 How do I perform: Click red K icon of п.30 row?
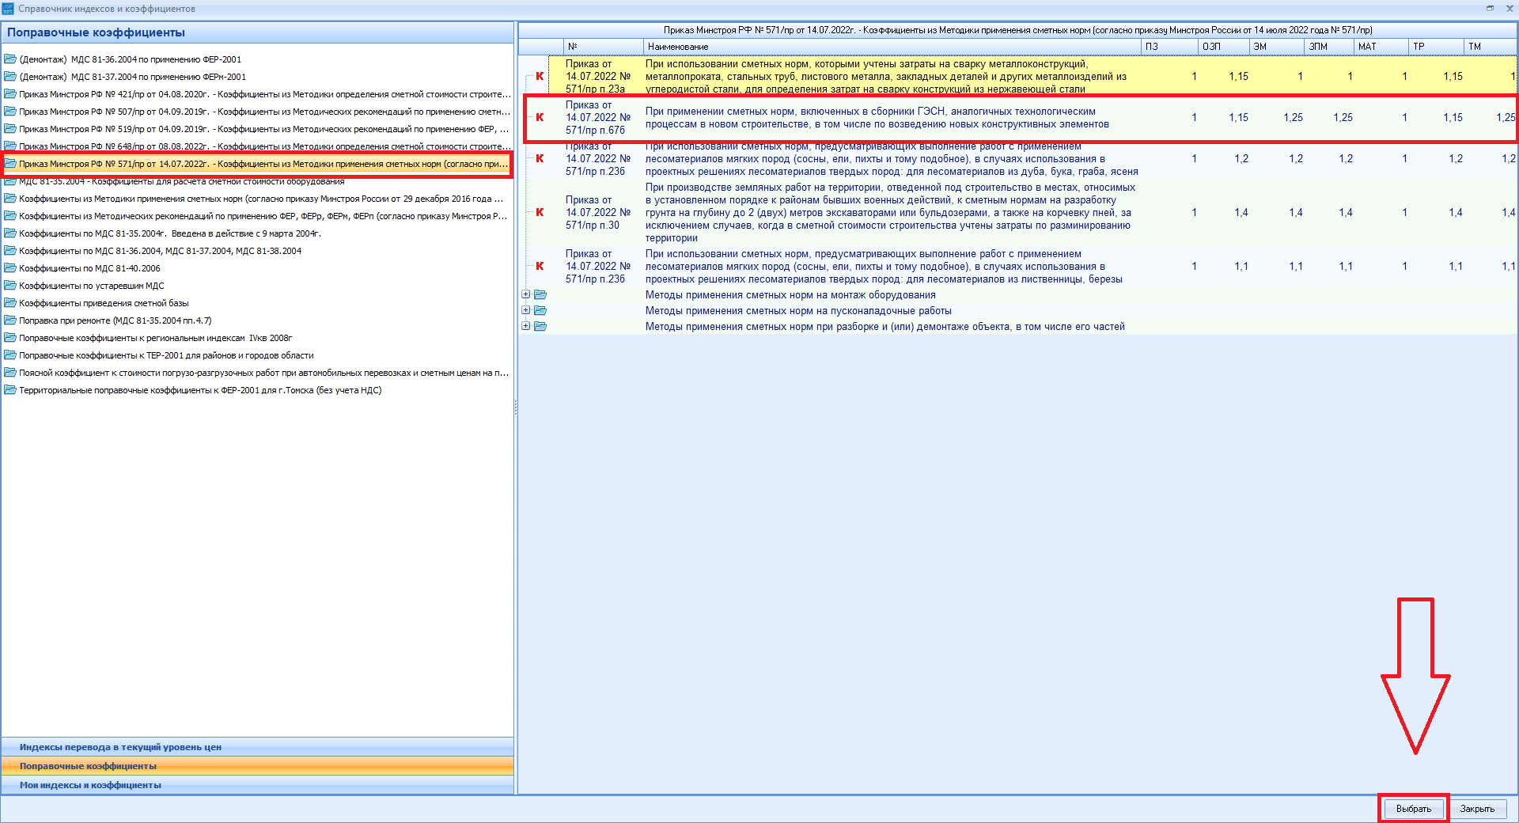coord(540,213)
